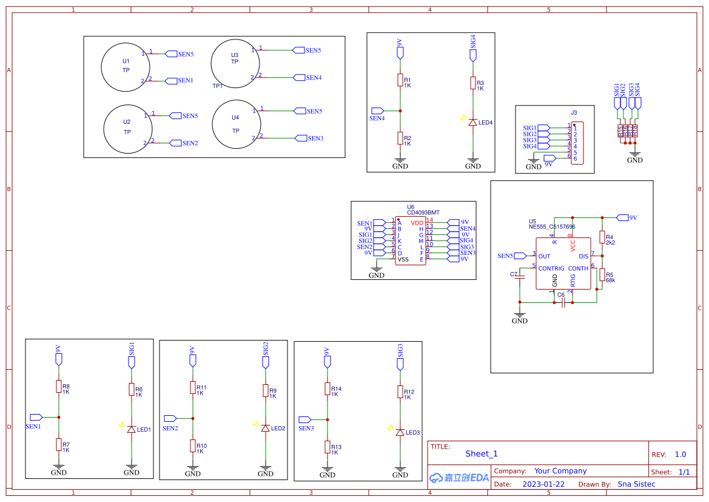
Task: Click the Sheet_1 title text field
Action: [x=481, y=453]
